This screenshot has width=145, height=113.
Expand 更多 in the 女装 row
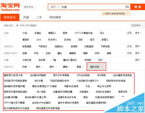138,60
